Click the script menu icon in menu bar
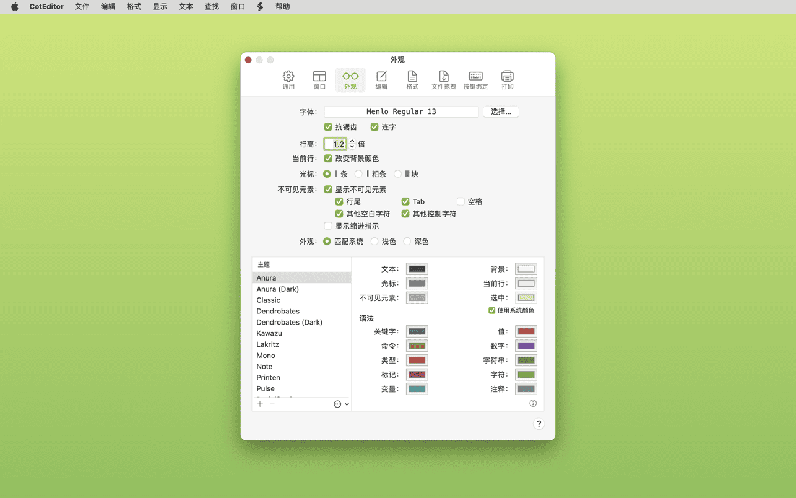Image resolution: width=796 pixels, height=498 pixels. 260,7
